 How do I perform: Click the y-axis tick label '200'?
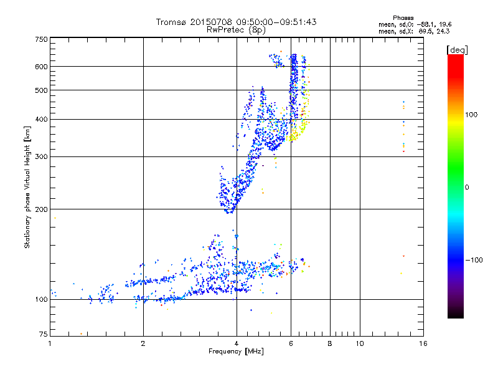(41, 209)
